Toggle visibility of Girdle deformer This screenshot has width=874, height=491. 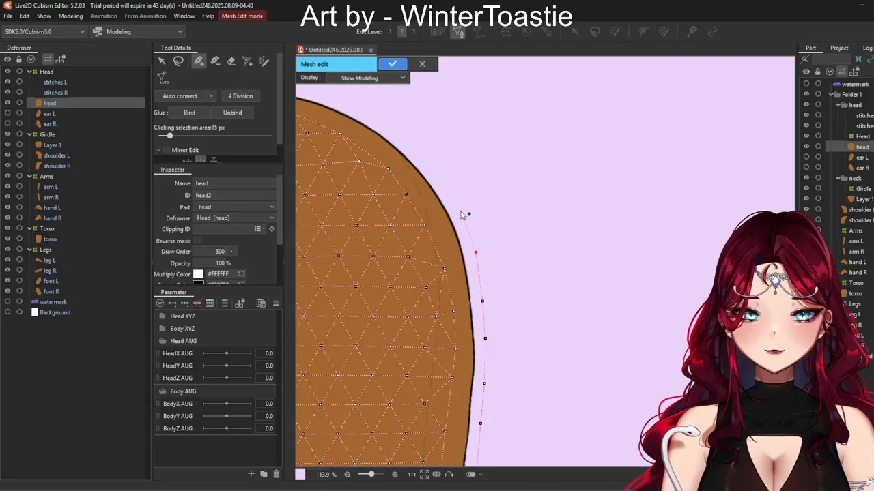[8, 134]
